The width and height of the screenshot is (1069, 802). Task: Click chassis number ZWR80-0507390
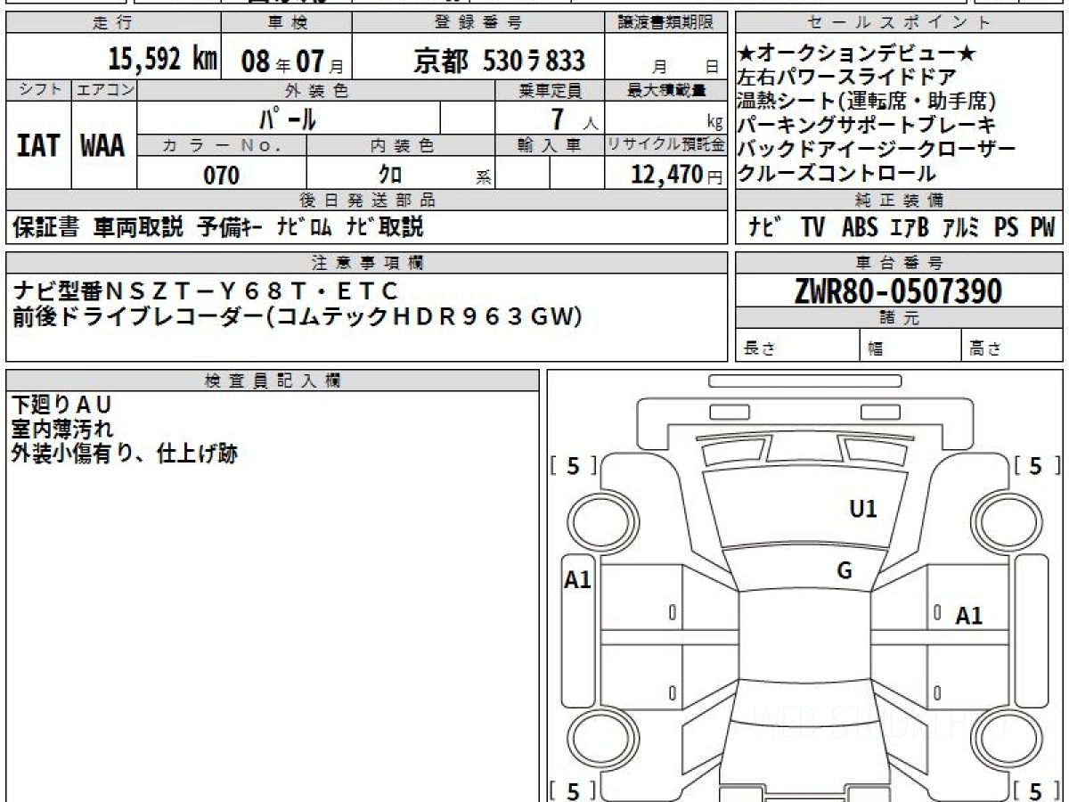(x=898, y=291)
